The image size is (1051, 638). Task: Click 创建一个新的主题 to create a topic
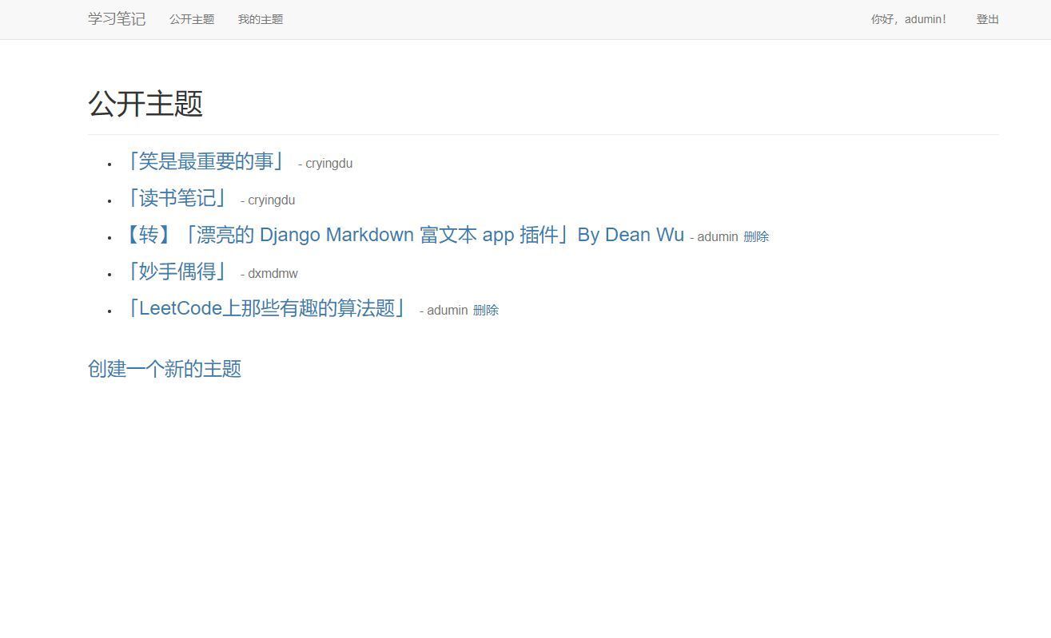click(165, 369)
